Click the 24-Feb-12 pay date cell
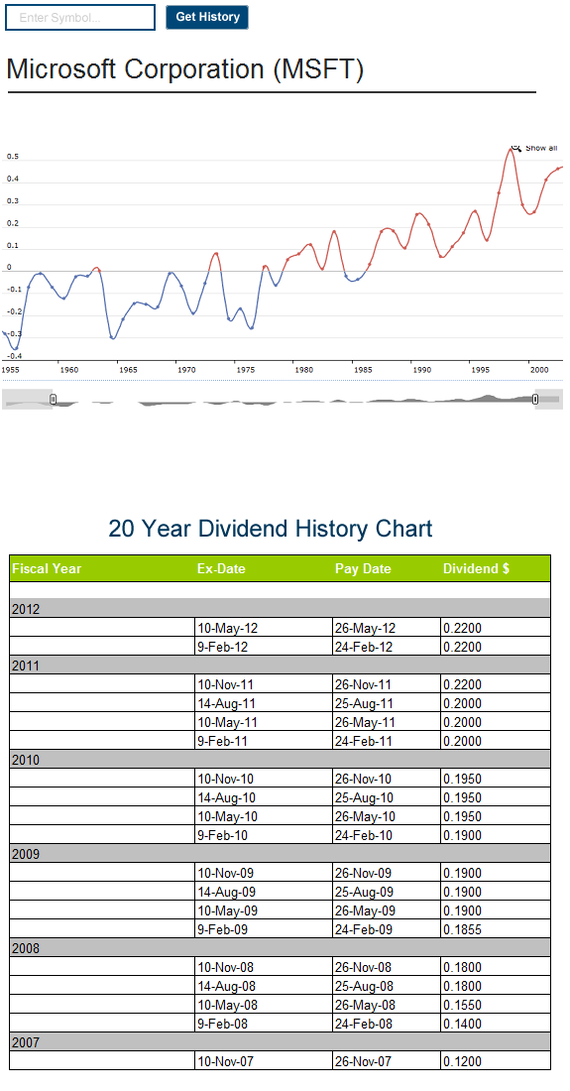570x1091 pixels. [387, 647]
